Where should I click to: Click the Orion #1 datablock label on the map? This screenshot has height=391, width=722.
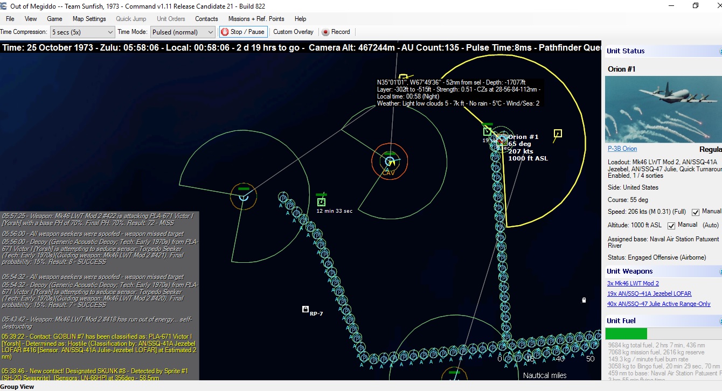click(528, 148)
